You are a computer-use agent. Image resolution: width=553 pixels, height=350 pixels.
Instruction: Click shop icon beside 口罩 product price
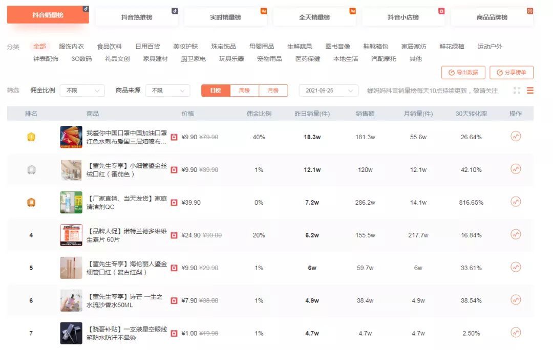click(174, 137)
